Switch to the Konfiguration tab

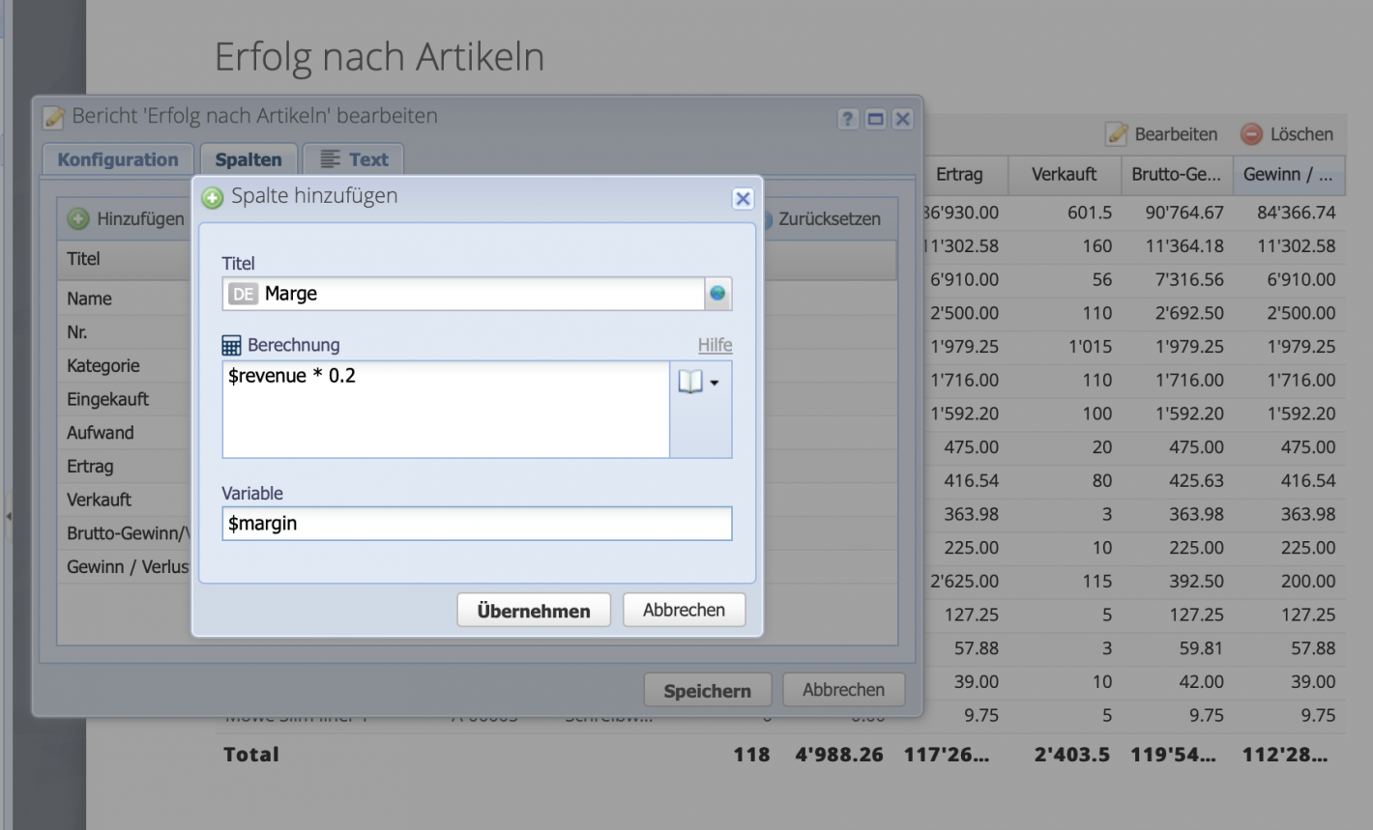tap(116, 158)
